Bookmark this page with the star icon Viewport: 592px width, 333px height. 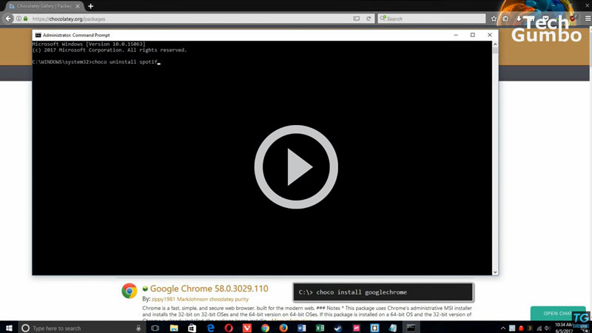[494, 18]
